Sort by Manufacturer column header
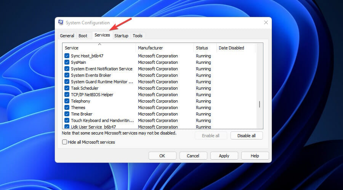This screenshot has width=343, height=190. click(x=165, y=48)
